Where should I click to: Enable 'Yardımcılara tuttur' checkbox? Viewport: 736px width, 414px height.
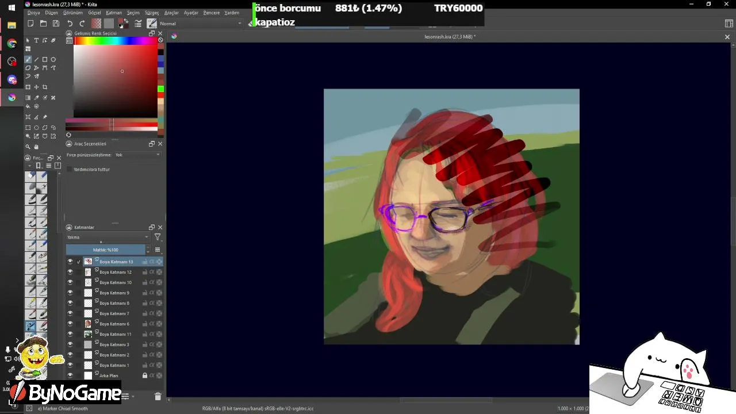70,170
